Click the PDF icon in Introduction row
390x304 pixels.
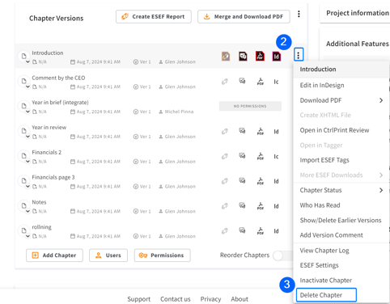click(x=260, y=57)
